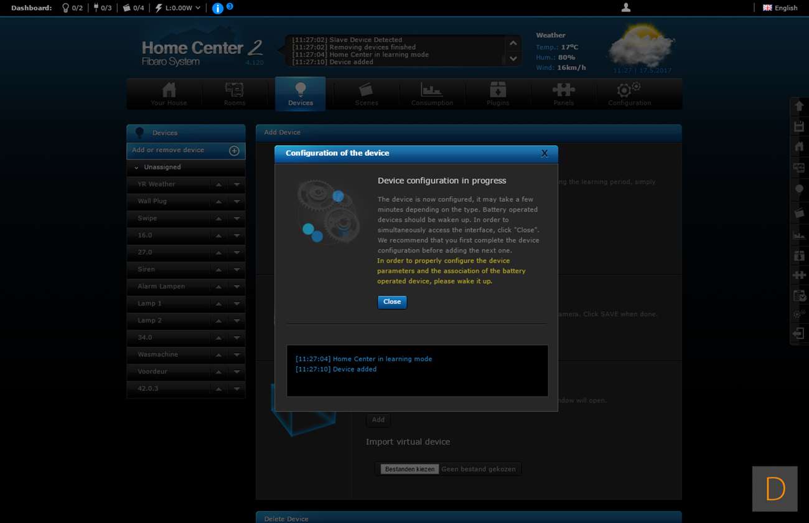Go to the Configuration tab

pyautogui.click(x=630, y=94)
